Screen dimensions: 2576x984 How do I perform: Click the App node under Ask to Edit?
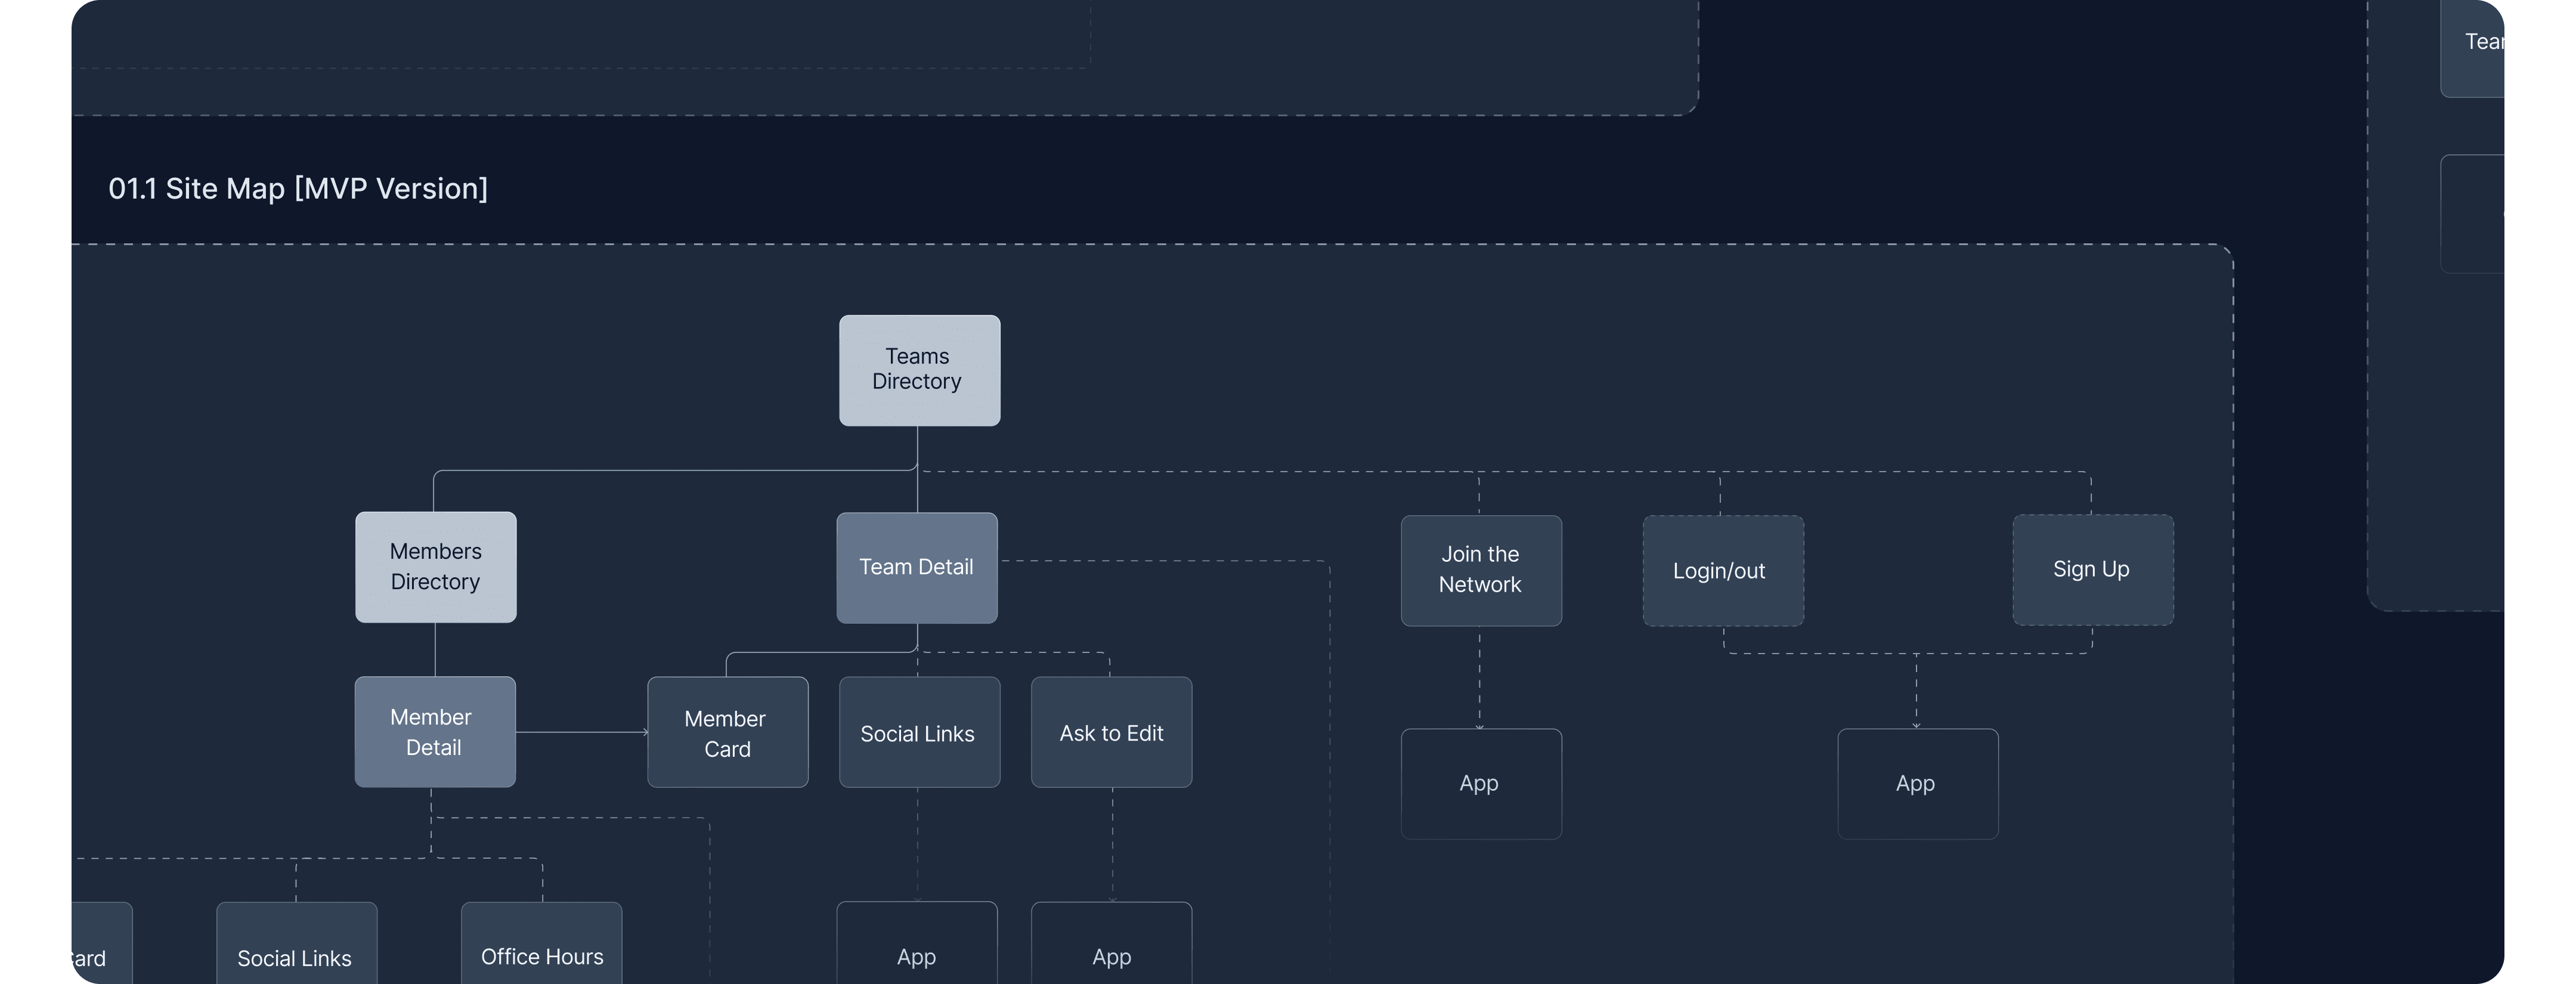pos(1111,945)
